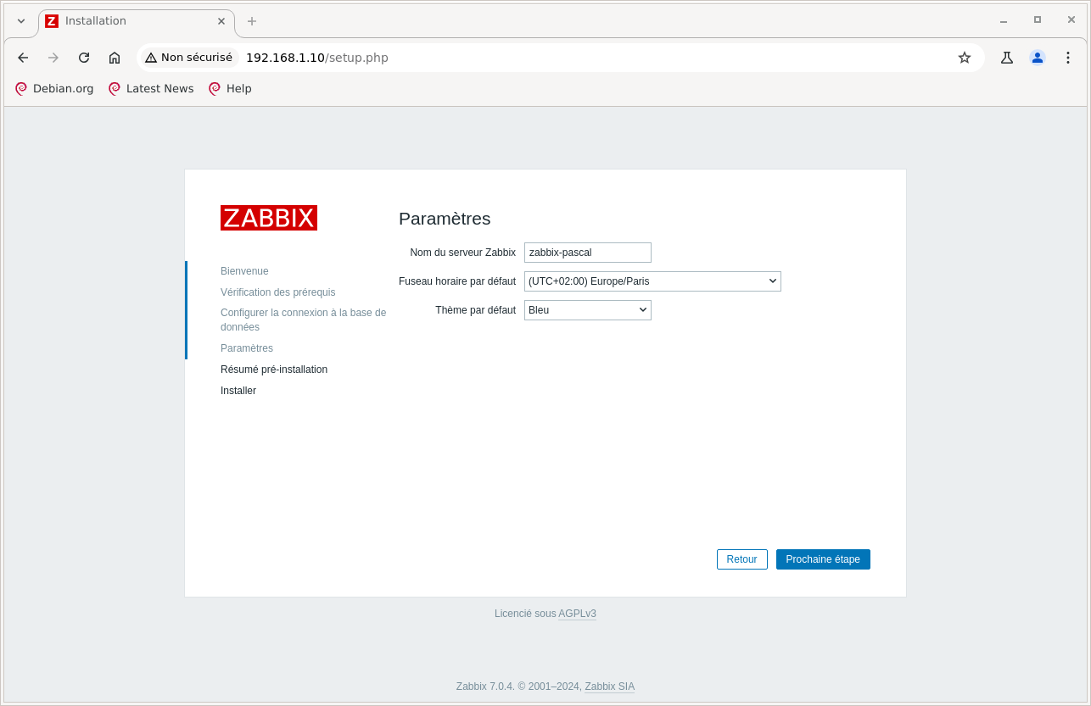The width and height of the screenshot is (1091, 706).
Task: Close the Installation tab
Action: (221, 21)
